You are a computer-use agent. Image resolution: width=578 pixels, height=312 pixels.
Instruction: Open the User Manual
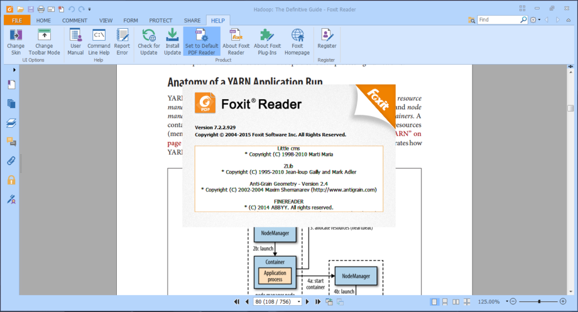tap(76, 42)
